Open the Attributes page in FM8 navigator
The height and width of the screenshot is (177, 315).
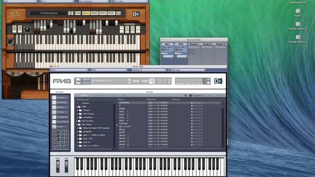click(61, 102)
